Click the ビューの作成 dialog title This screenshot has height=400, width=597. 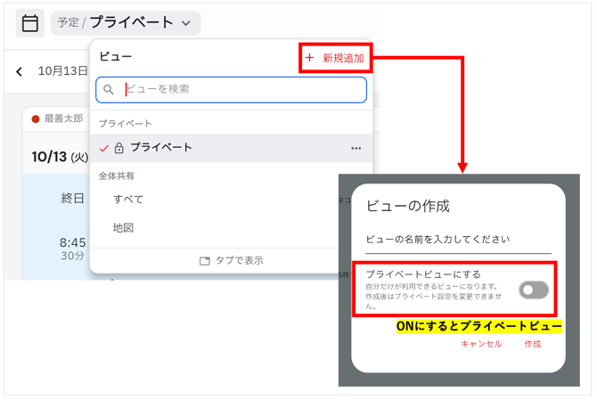[x=408, y=206]
